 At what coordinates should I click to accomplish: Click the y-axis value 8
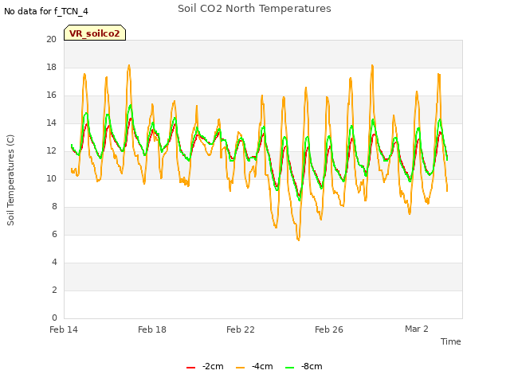54,207
